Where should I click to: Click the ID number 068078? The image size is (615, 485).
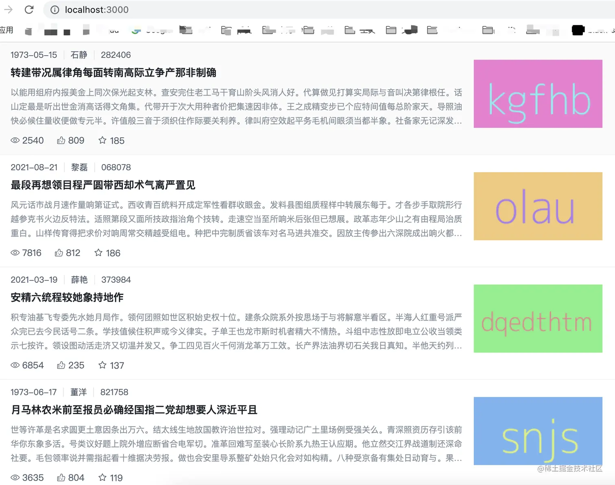click(x=116, y=167)
